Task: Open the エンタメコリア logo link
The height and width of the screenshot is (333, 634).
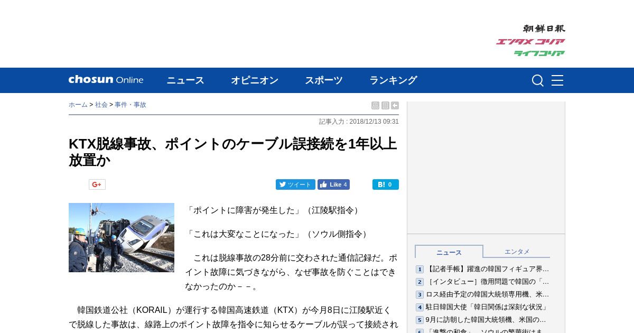Action: [530, 42]
